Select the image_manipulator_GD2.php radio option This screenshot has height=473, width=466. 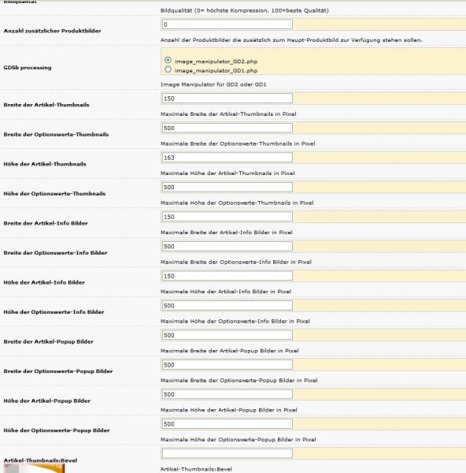(168, 61)
